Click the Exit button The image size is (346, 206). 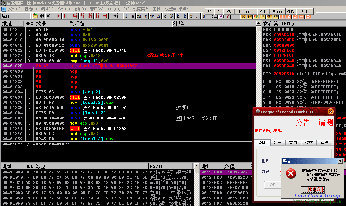pos(304,12)
